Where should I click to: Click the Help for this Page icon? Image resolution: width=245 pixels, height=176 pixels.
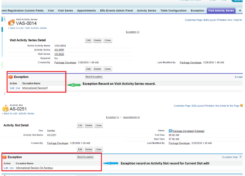242,106
